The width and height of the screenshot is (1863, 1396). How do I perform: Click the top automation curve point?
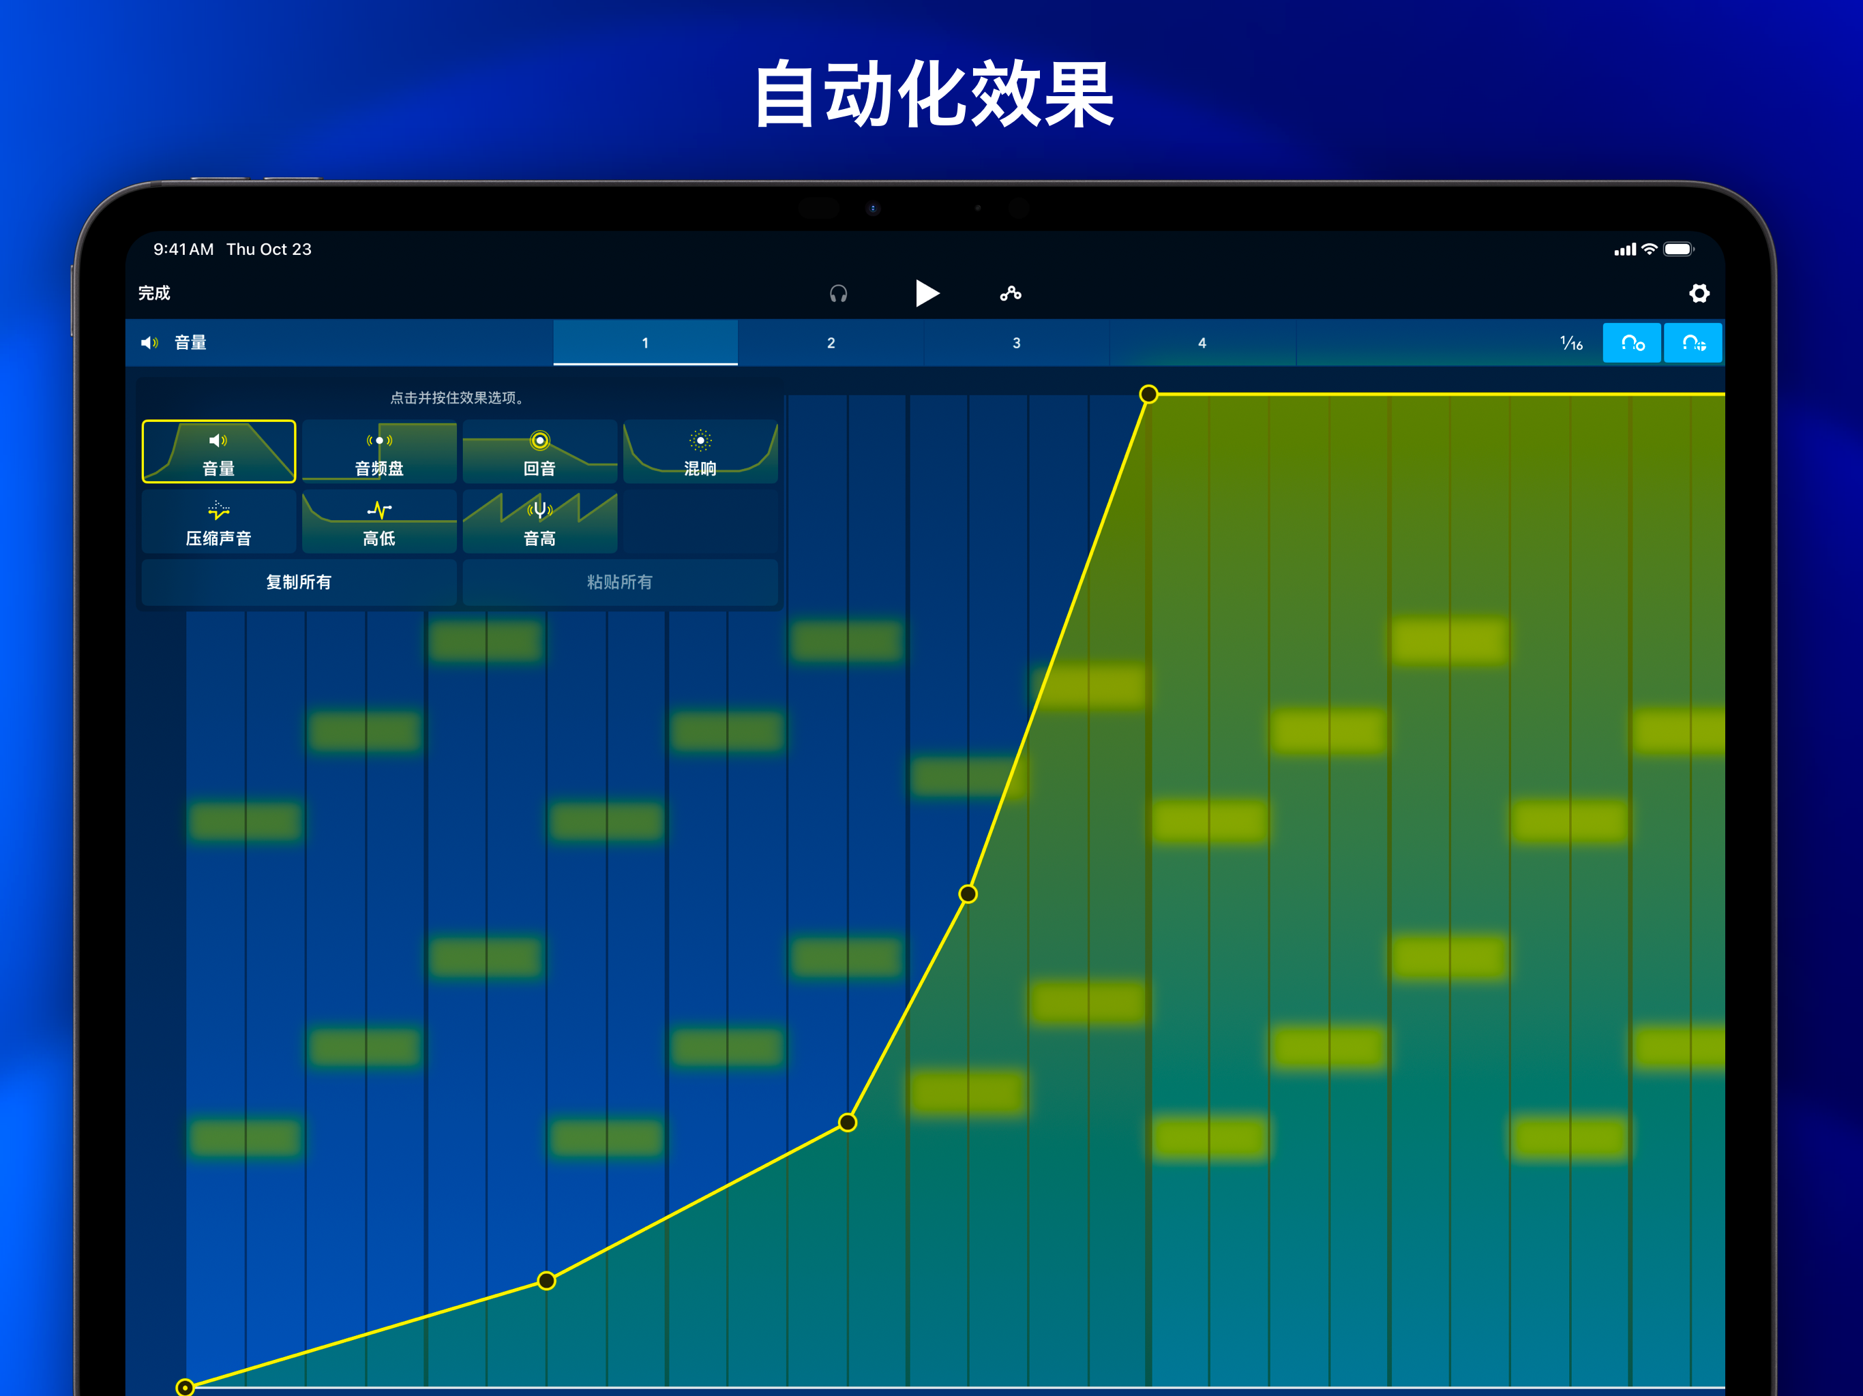pos(1148,394)
